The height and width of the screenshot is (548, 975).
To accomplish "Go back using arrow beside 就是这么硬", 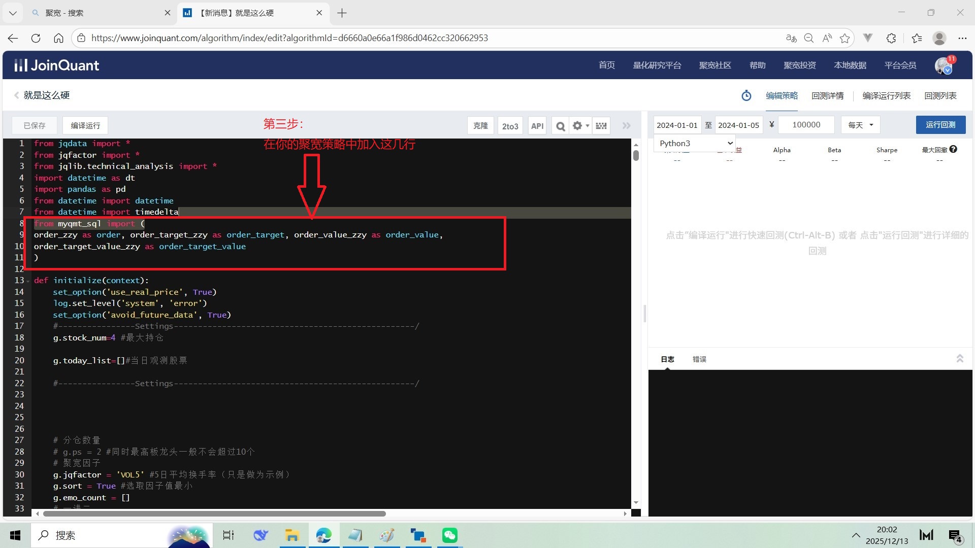I will (x=17, y=95).
